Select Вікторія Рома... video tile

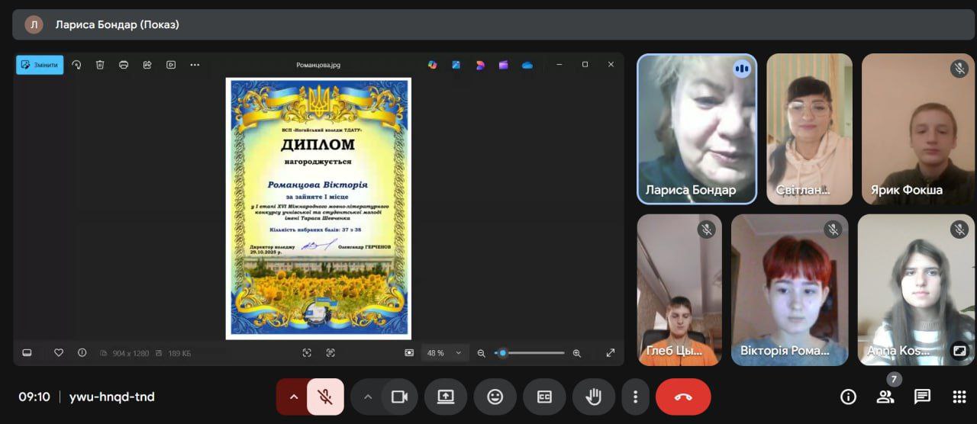(789, 290)
